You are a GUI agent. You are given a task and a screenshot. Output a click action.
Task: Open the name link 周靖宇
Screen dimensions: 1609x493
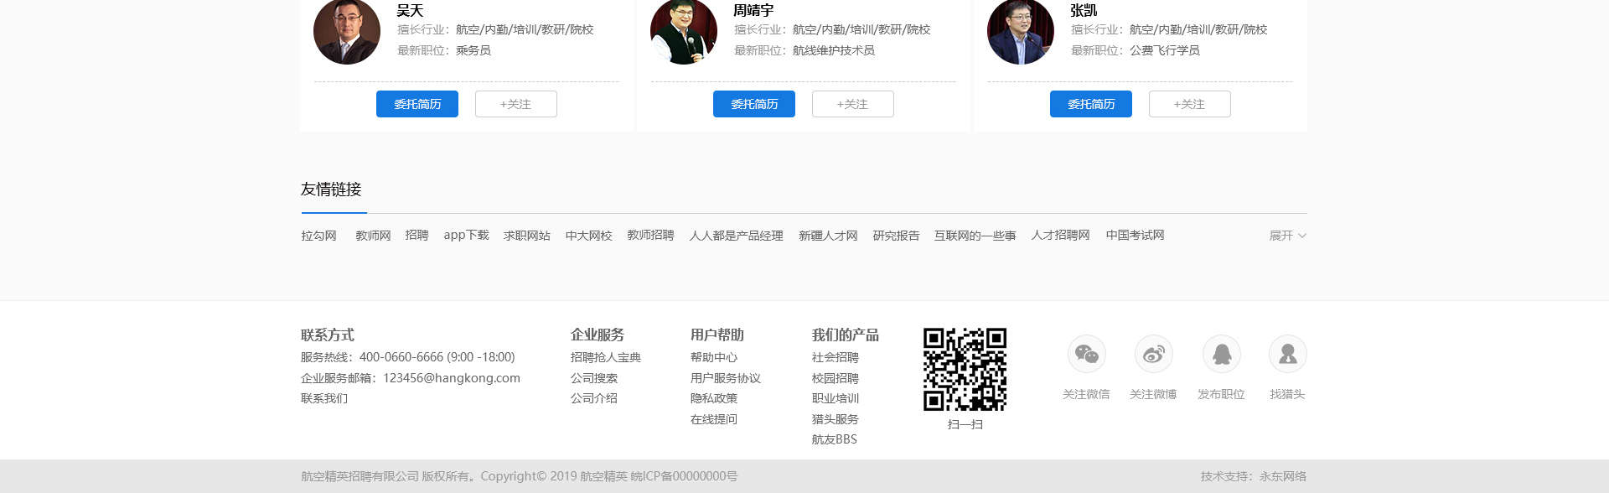pos(753,10)
